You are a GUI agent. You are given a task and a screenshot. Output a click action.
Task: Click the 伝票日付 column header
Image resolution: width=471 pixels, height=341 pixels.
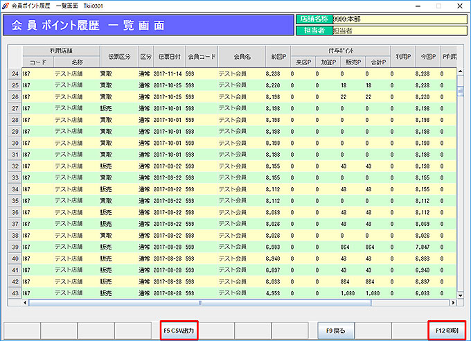pyautogui.click(x=168, y=55)
